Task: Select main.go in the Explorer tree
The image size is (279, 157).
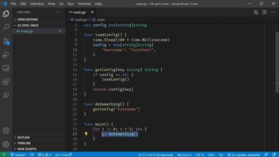Action: (x=39, y=31)
